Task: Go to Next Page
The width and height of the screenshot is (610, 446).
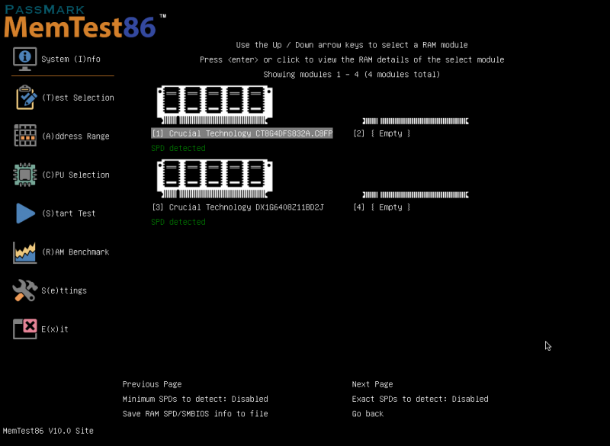Action: point(372,384)
